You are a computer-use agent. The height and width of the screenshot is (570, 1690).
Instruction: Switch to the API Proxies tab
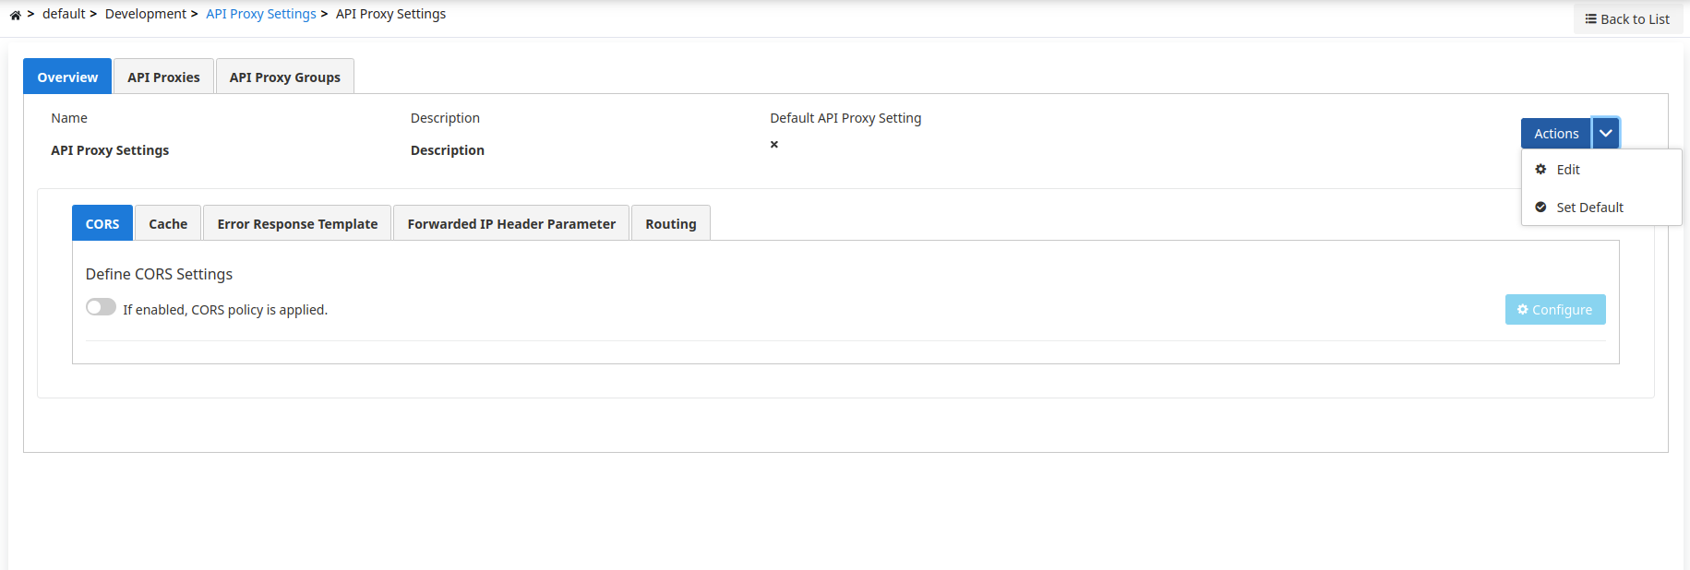163,77
